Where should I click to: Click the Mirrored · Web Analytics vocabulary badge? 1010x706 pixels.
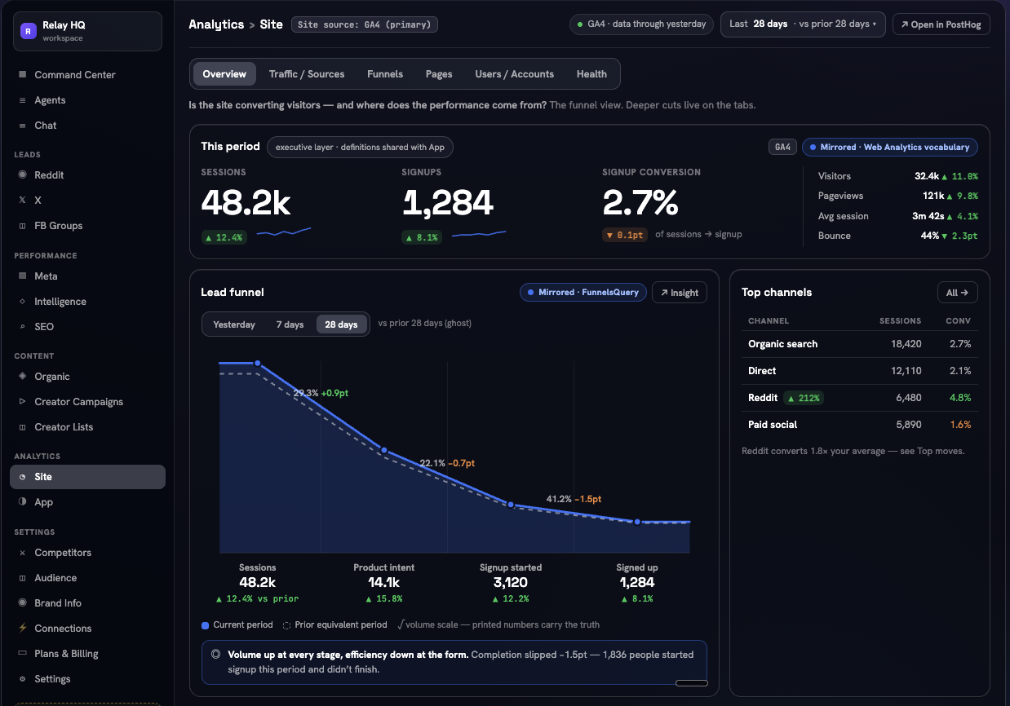tap(890, 148)
